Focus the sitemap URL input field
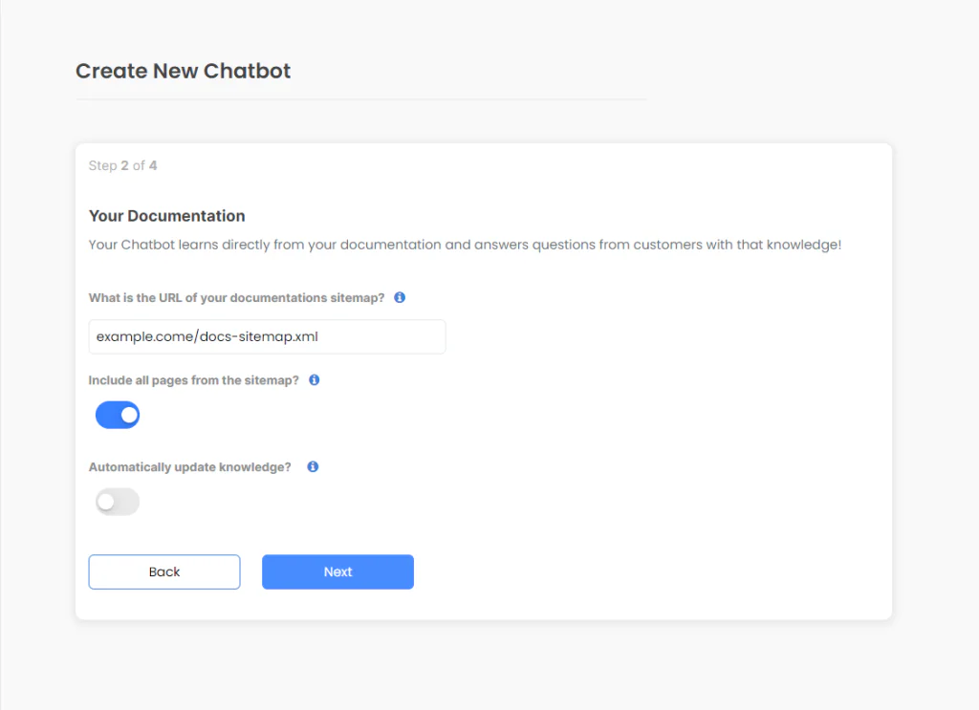The width and height of the screenshot is (979, 710). 267,336
